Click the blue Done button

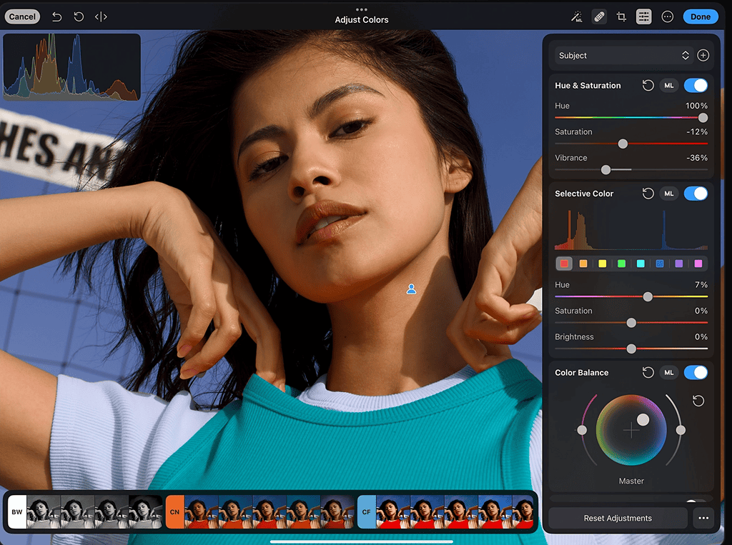point(701,17)
